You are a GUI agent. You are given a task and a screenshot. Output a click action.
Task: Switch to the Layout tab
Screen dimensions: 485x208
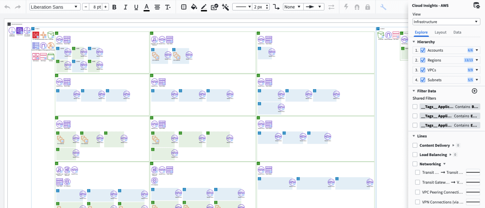441,32
